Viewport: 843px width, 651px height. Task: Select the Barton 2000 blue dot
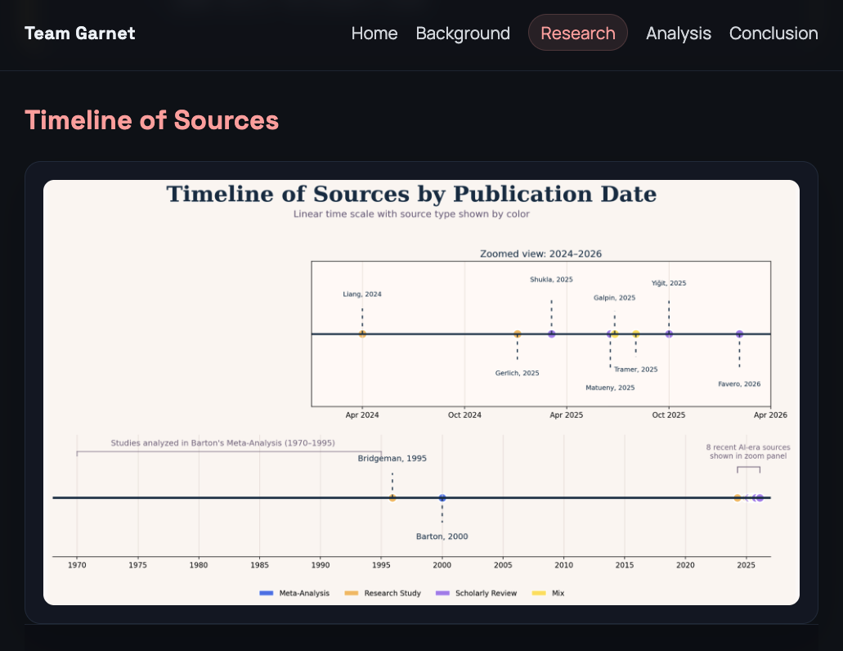tap(442, 498)
